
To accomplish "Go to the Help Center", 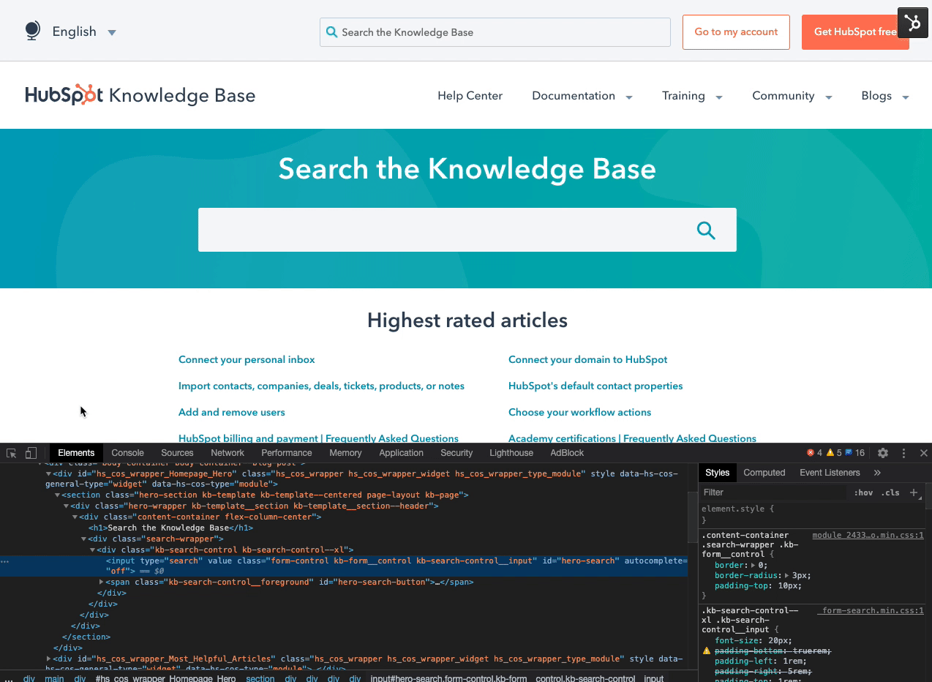I will (x=470, y=96).
